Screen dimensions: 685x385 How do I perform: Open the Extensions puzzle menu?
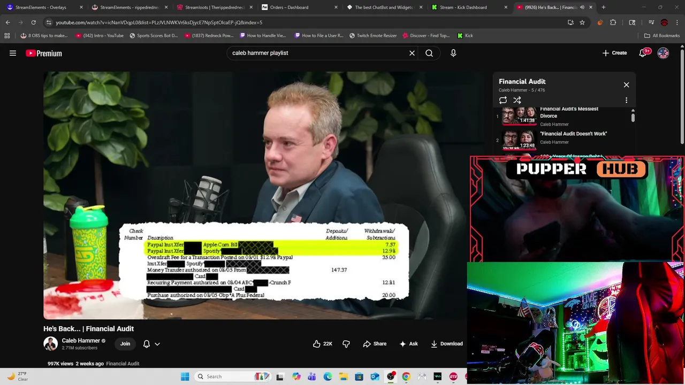(x=613, y=22)
